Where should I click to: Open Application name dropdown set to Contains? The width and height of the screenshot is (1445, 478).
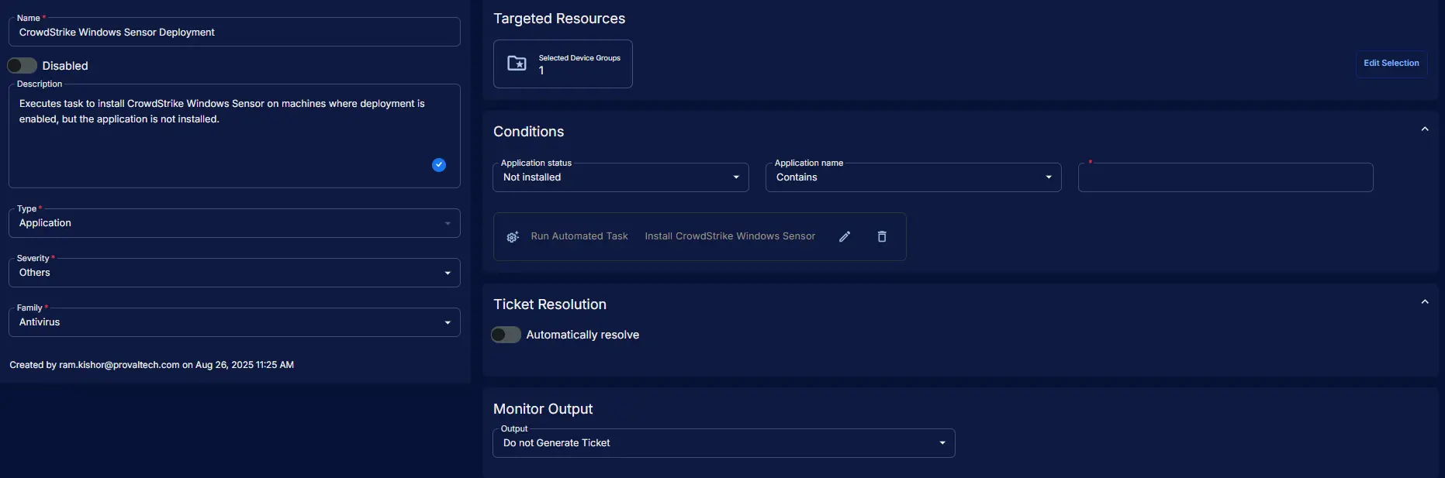(913, 177)
